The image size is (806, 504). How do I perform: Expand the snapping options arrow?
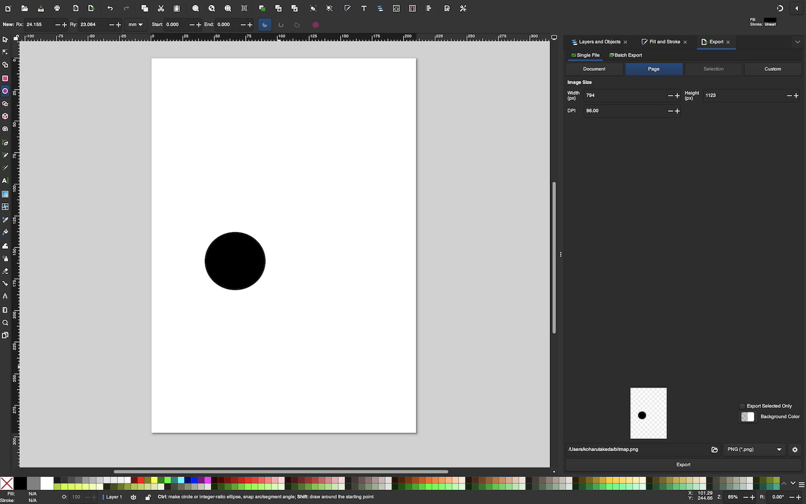(x=797, y=9)
